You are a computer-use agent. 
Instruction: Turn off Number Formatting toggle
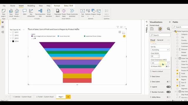168,92
